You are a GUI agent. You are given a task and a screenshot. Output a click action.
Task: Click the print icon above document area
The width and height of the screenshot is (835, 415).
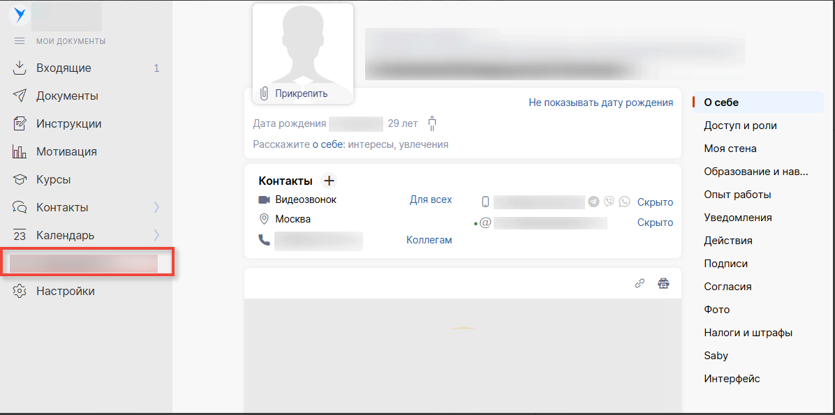point(663,283)
